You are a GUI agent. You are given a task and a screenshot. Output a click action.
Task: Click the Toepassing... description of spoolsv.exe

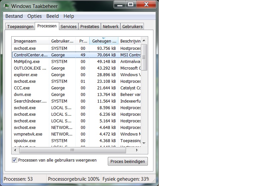pyautogui.click(x=130, y=141)
